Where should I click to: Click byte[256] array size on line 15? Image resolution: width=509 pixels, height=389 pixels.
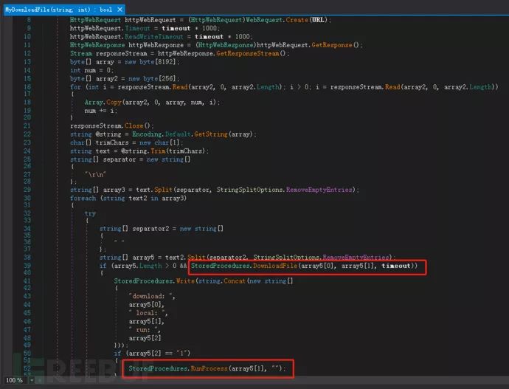tap(159, 78)
